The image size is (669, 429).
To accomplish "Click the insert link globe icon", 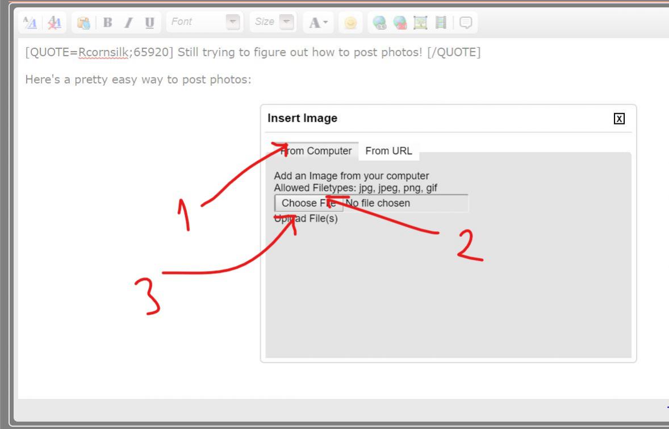I will coord(379,23).
